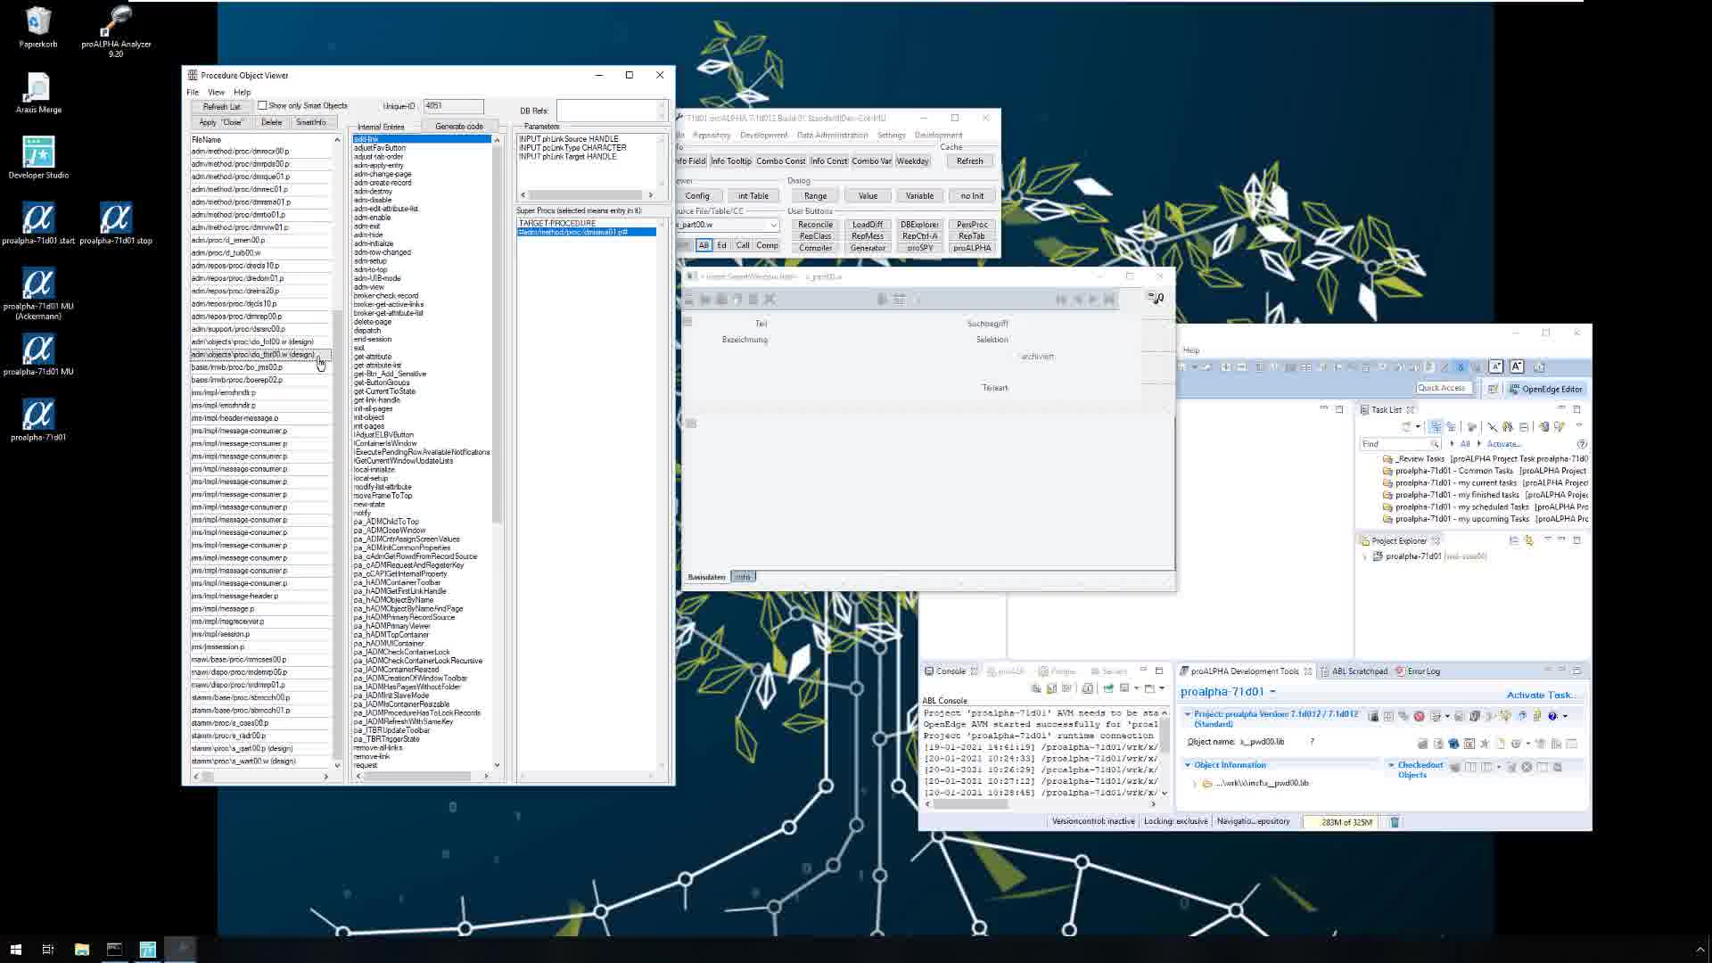The width and height of the screenshot is (1712, 963).
Task: Click categorized view icon in Task List toolbar
Action: pos(1436,427)
